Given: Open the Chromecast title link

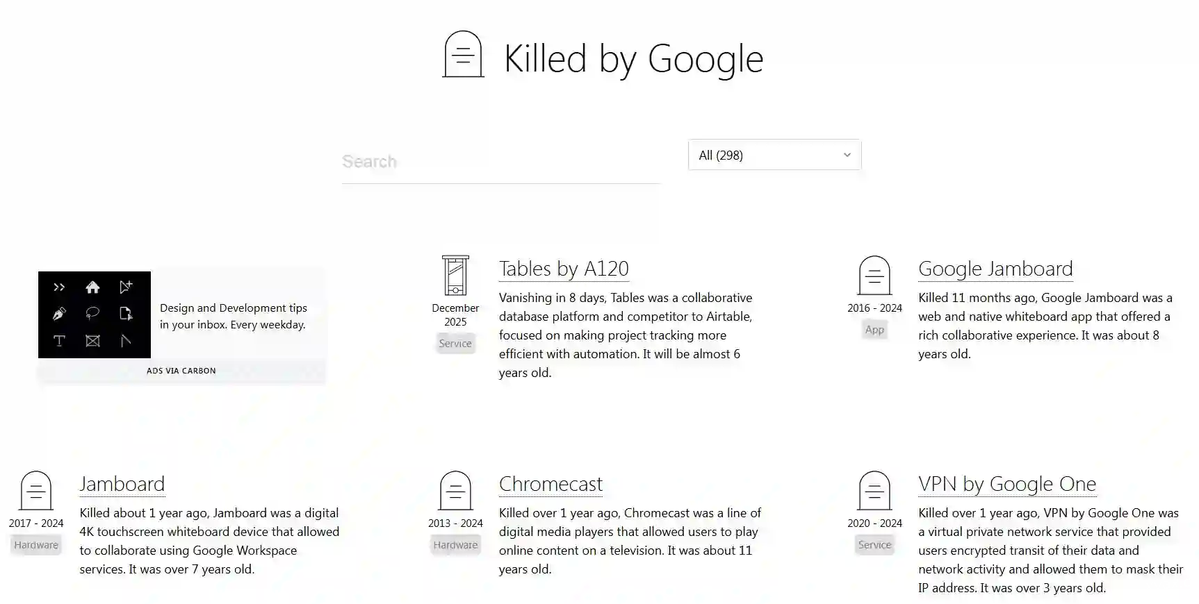Looking at the screenshot, I should click(550, 484).
